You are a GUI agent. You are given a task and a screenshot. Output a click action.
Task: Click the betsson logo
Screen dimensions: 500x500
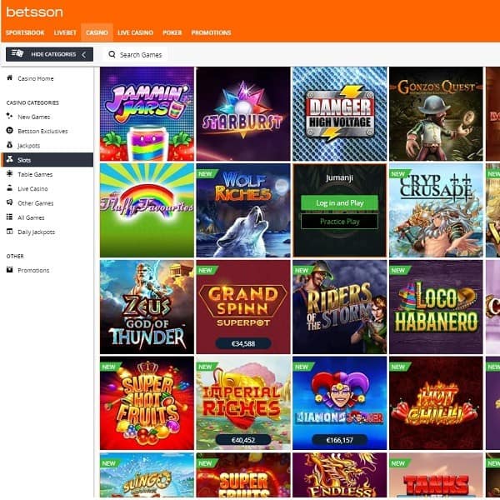click(34, 12)
